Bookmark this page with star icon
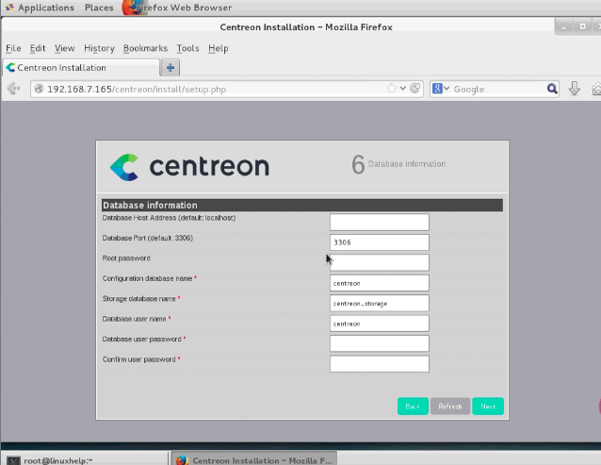Viewport: 601px width, 465px height. coord(391,89)
